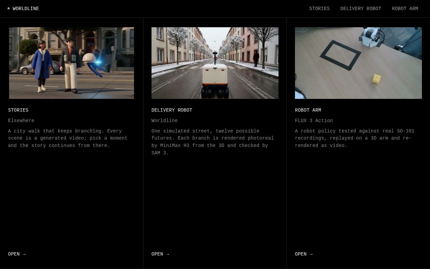Click the Worldline logo icon

pyautogui.click(x=9, y=9)
